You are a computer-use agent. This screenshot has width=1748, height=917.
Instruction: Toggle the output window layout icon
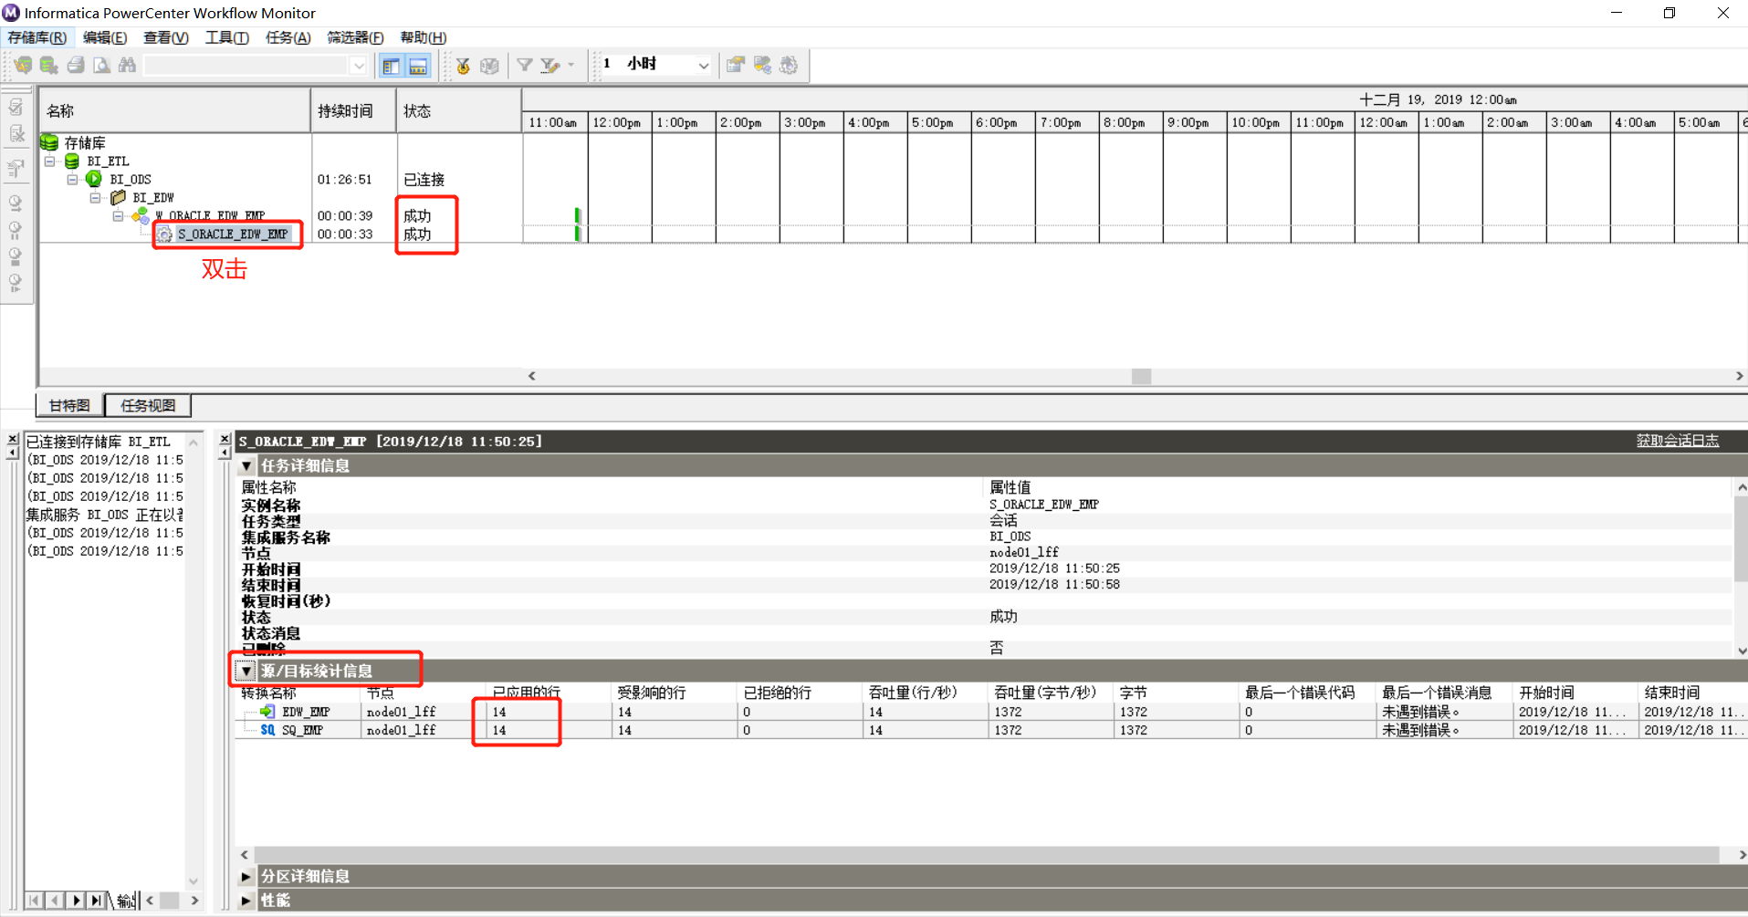point(418,66)
